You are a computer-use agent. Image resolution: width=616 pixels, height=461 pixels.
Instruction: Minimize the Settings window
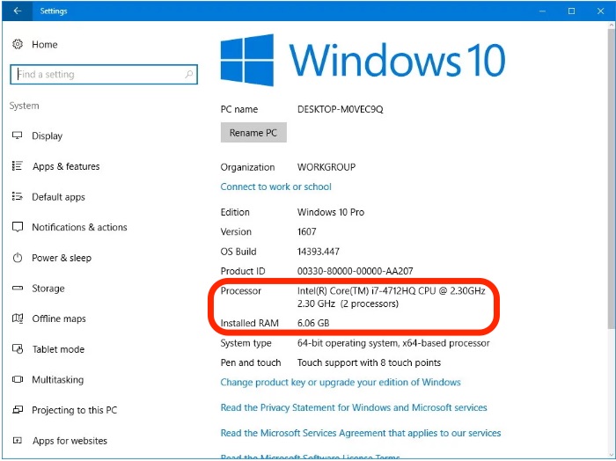click(x=543, y=11)
